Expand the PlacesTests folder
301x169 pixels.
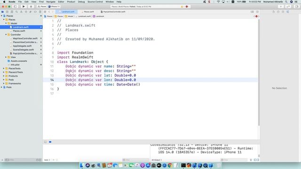[4, 69]
